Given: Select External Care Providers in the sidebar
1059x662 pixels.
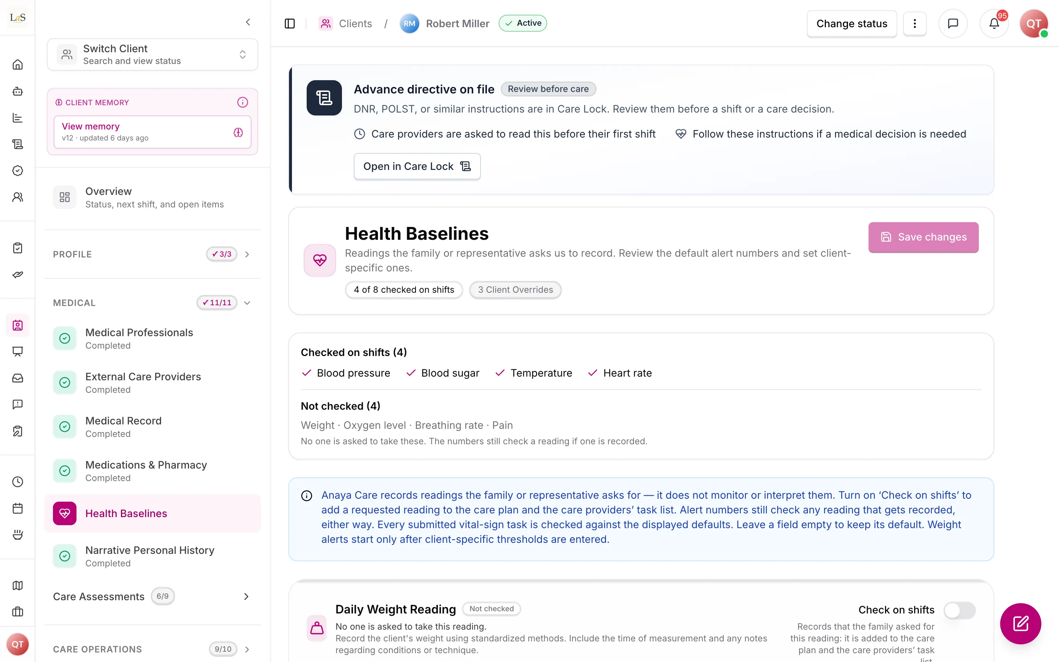Looking at the screenshot, I should point(152,382).
